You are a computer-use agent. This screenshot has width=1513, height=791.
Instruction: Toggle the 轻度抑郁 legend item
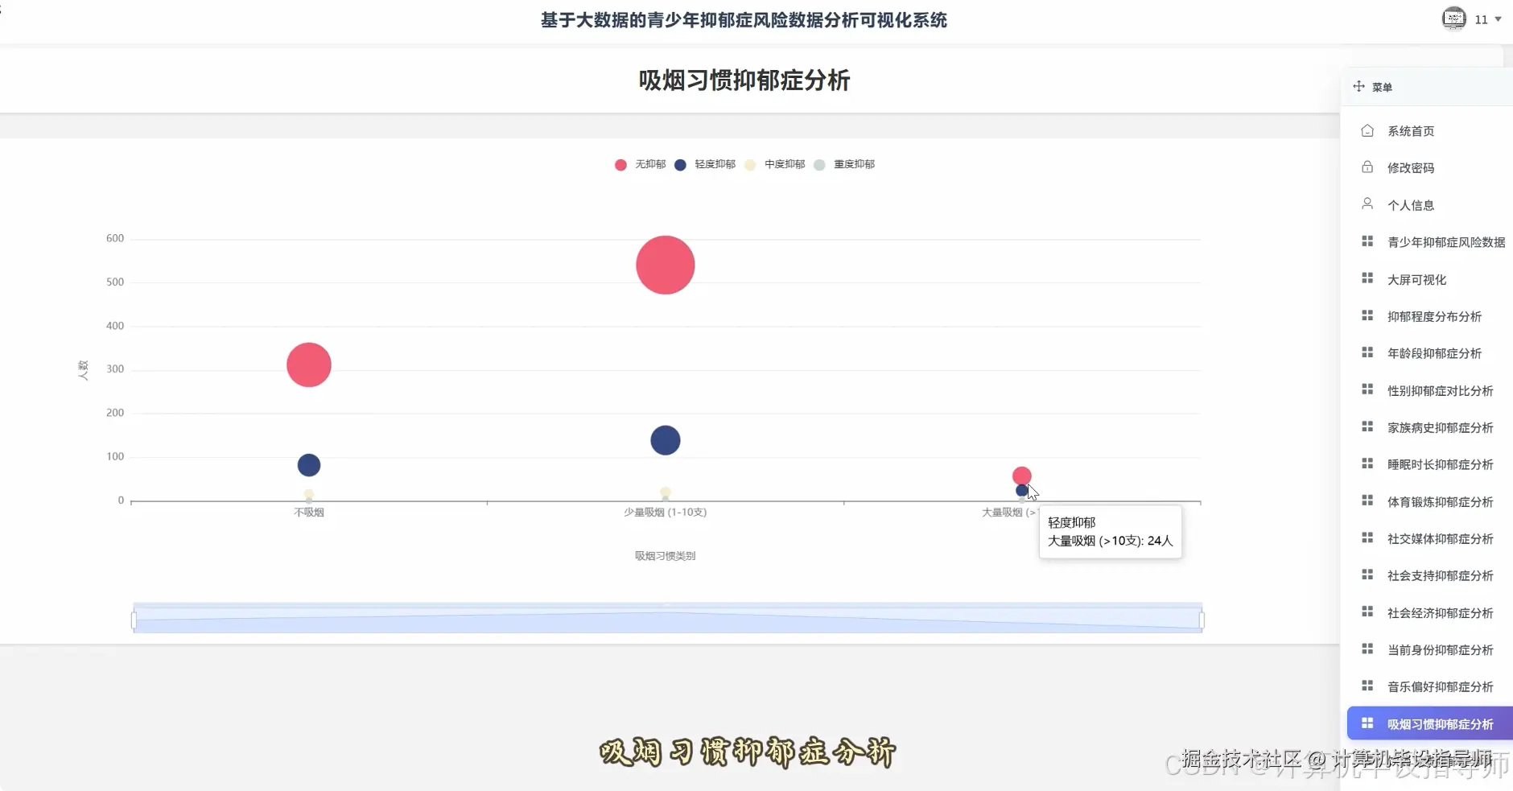[705, 164]
